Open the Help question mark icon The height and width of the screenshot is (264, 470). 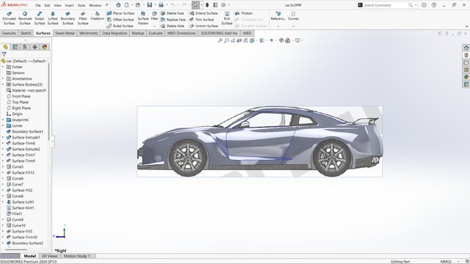pos(434,5)
